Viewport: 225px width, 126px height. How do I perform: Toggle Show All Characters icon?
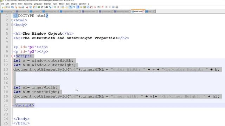[x=74, y=7]
